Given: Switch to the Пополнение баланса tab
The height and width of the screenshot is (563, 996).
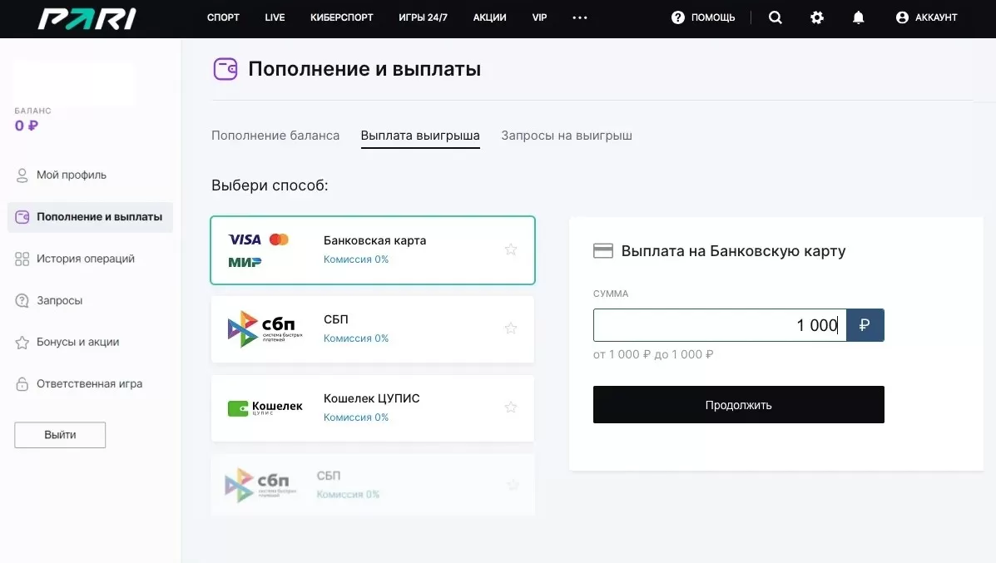Looking at the screenshot, I should pyautogui.click(x=275, y=135).
